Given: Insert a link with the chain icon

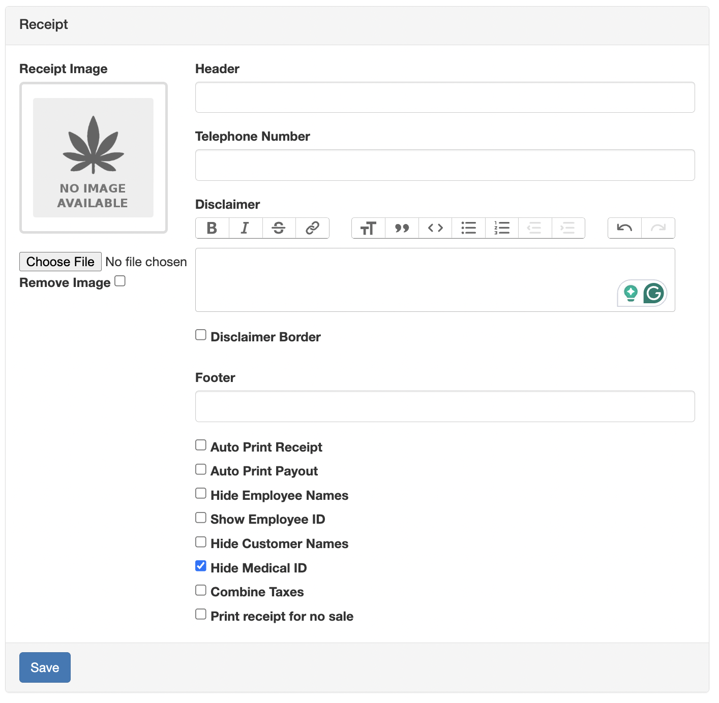Looking at the screenshot, I should (312, 228).
